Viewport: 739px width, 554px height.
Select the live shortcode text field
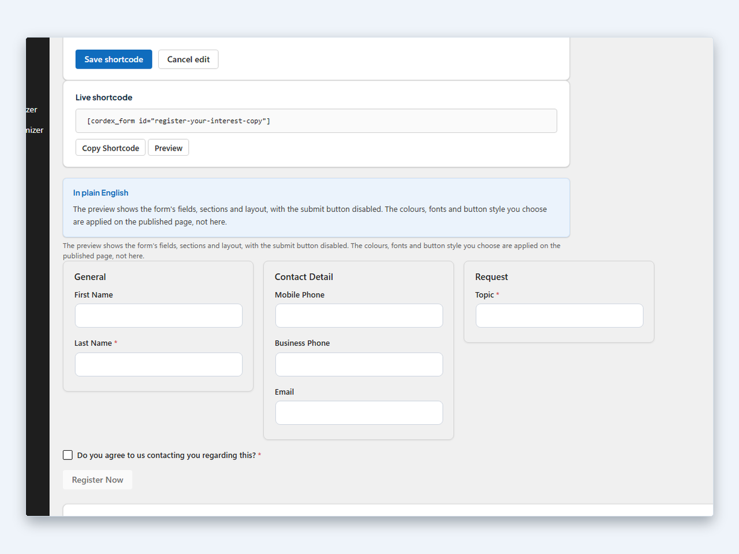point(316,121)
